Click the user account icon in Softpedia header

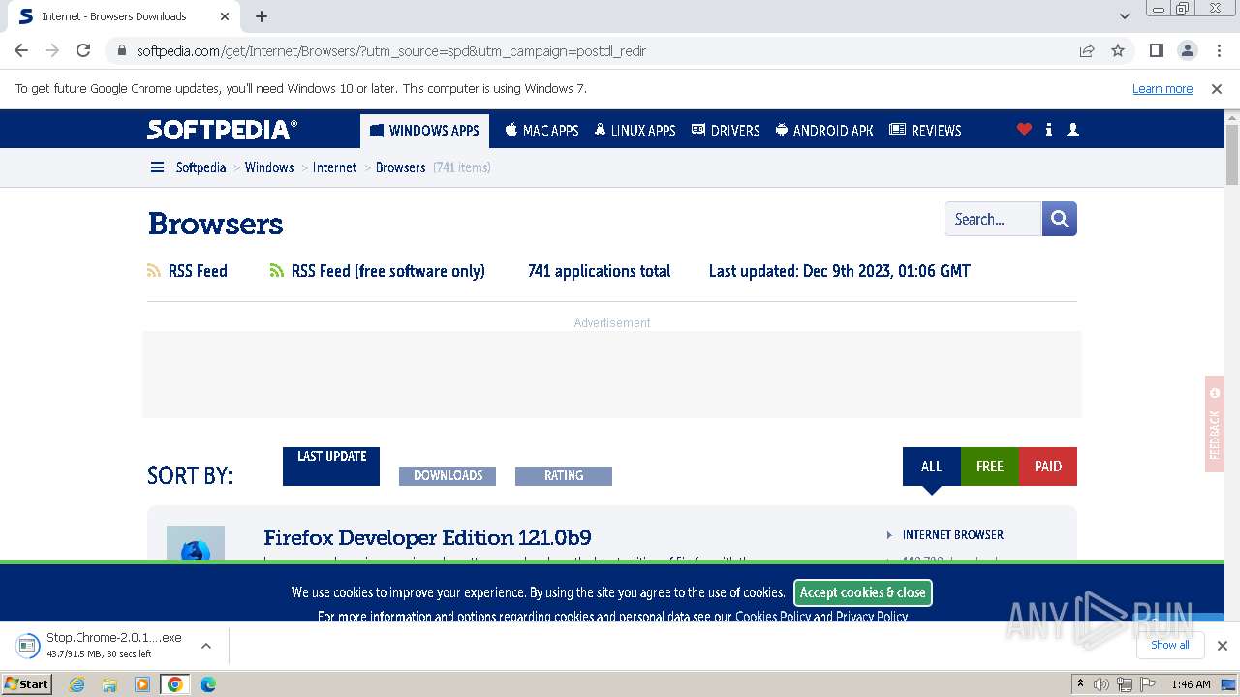coord(1072,129)
